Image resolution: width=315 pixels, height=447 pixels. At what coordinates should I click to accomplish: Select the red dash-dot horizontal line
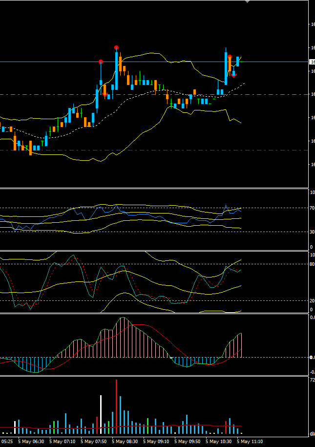click(154, 150)
